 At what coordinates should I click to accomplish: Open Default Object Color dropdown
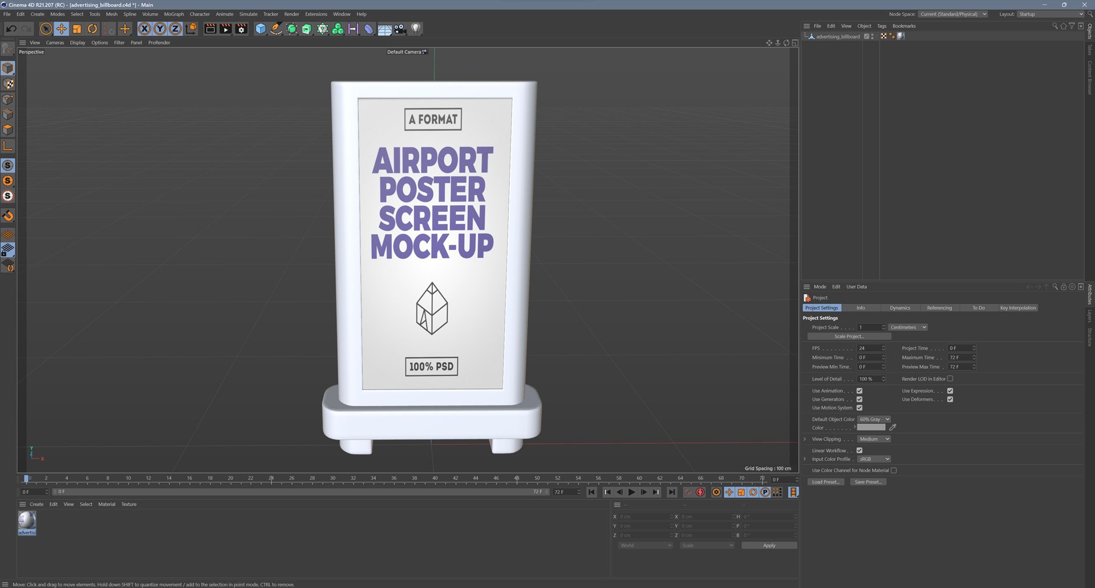tap(874, 419)
